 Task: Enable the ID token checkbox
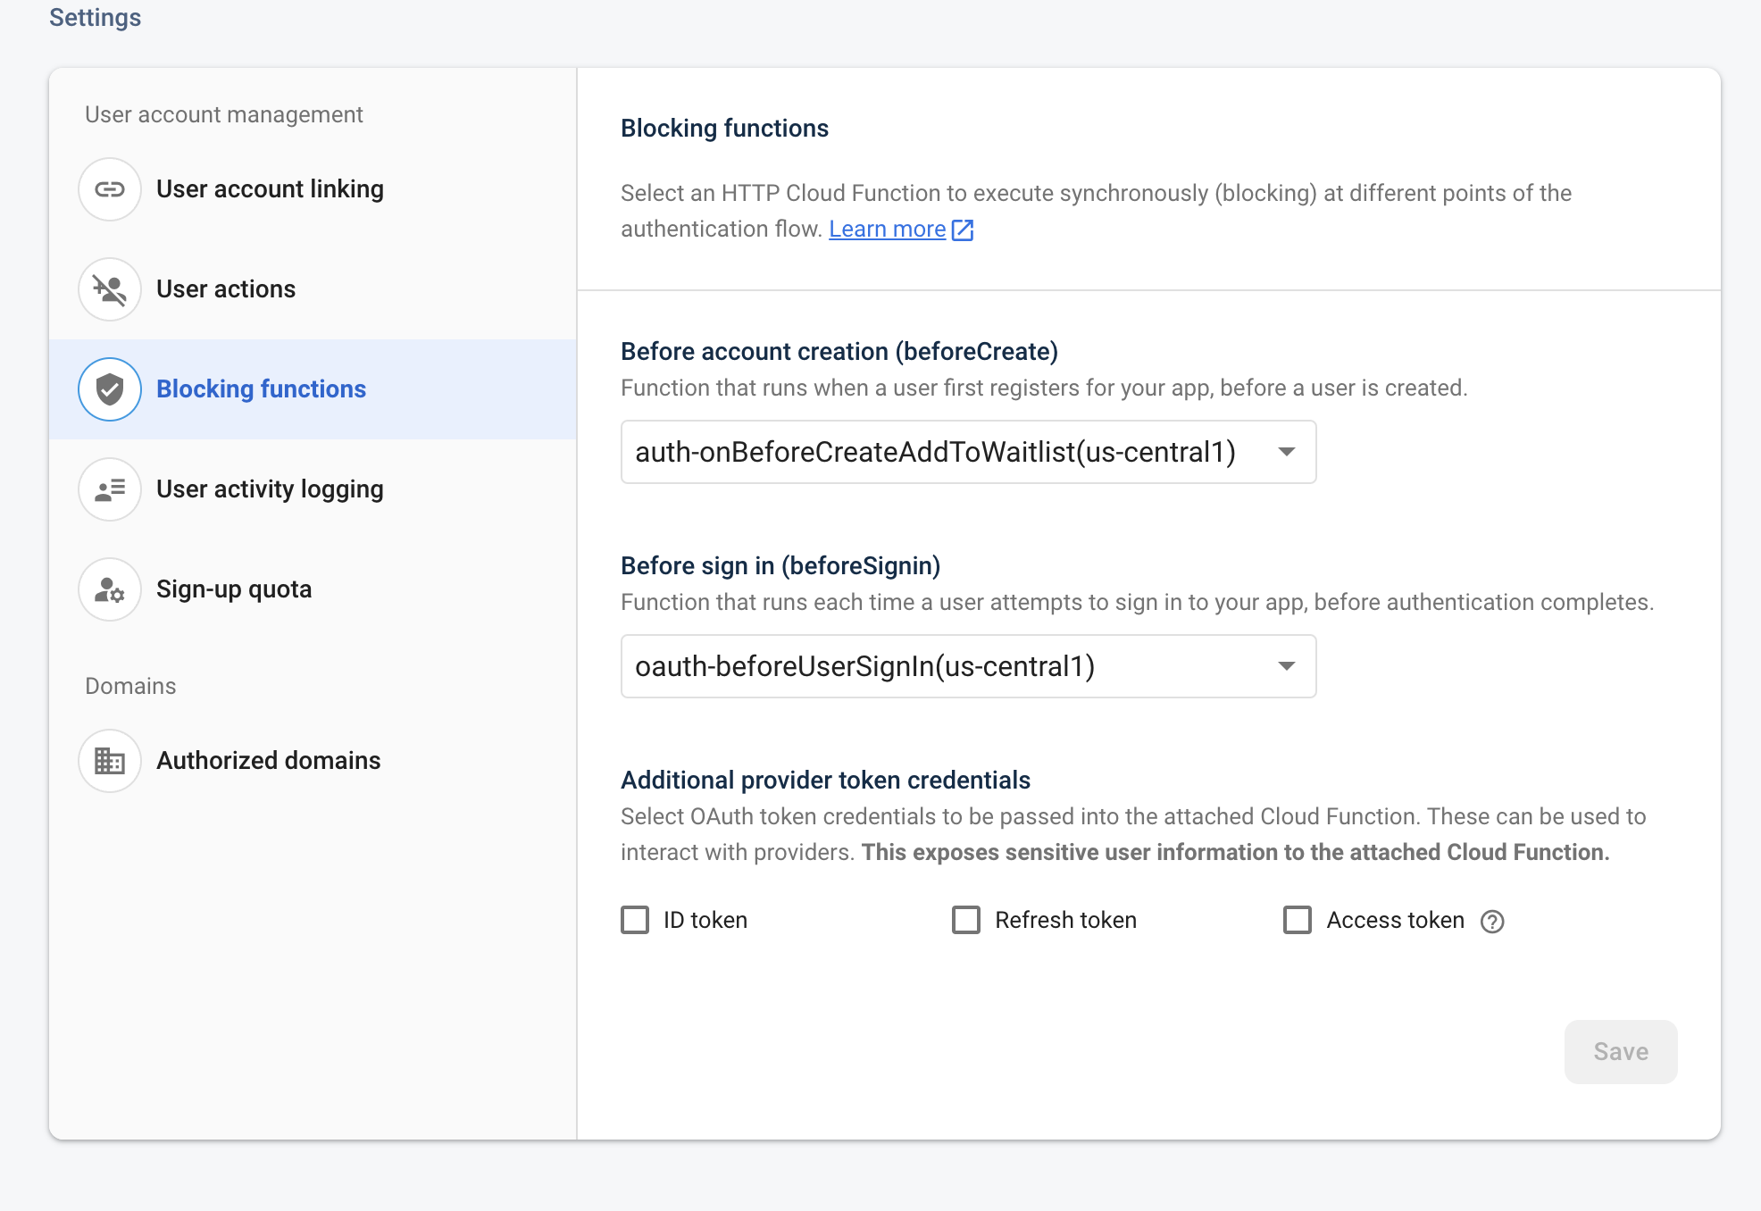pos(634,920)
